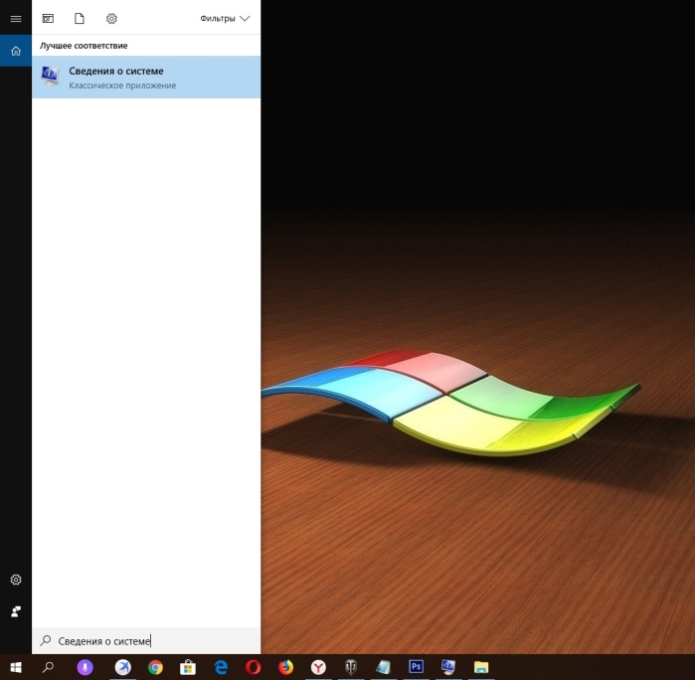Launch Microsoft Edge from taskbar
The height and width of the screenshot is (680, 695).
221,667
